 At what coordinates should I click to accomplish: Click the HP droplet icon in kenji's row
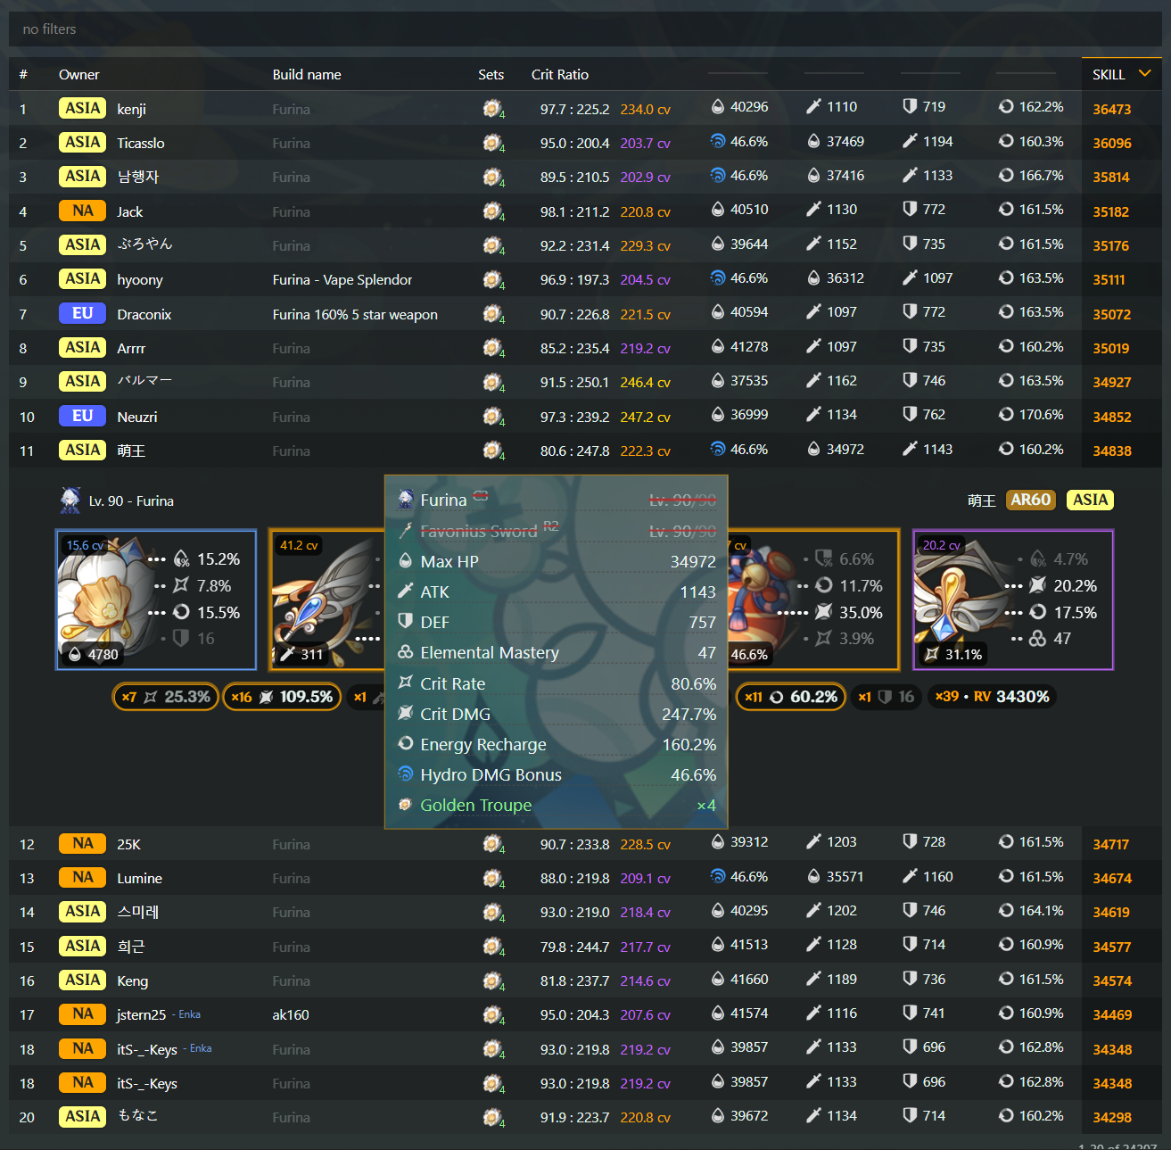coord(718,107)
